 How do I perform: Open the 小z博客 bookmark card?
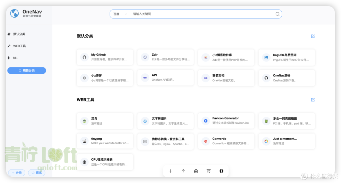[105, 78]
